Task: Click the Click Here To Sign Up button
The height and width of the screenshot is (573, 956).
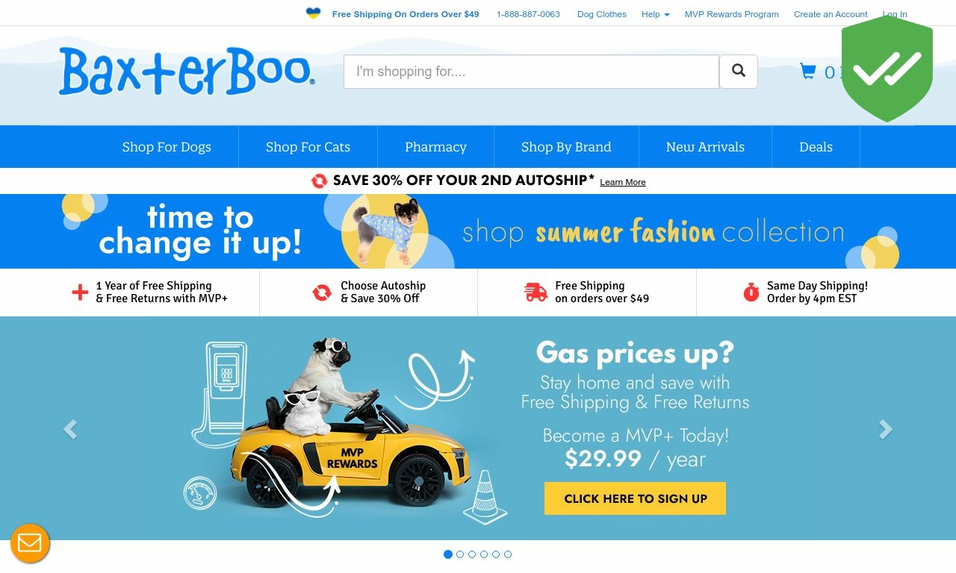Action: (635, 498)
